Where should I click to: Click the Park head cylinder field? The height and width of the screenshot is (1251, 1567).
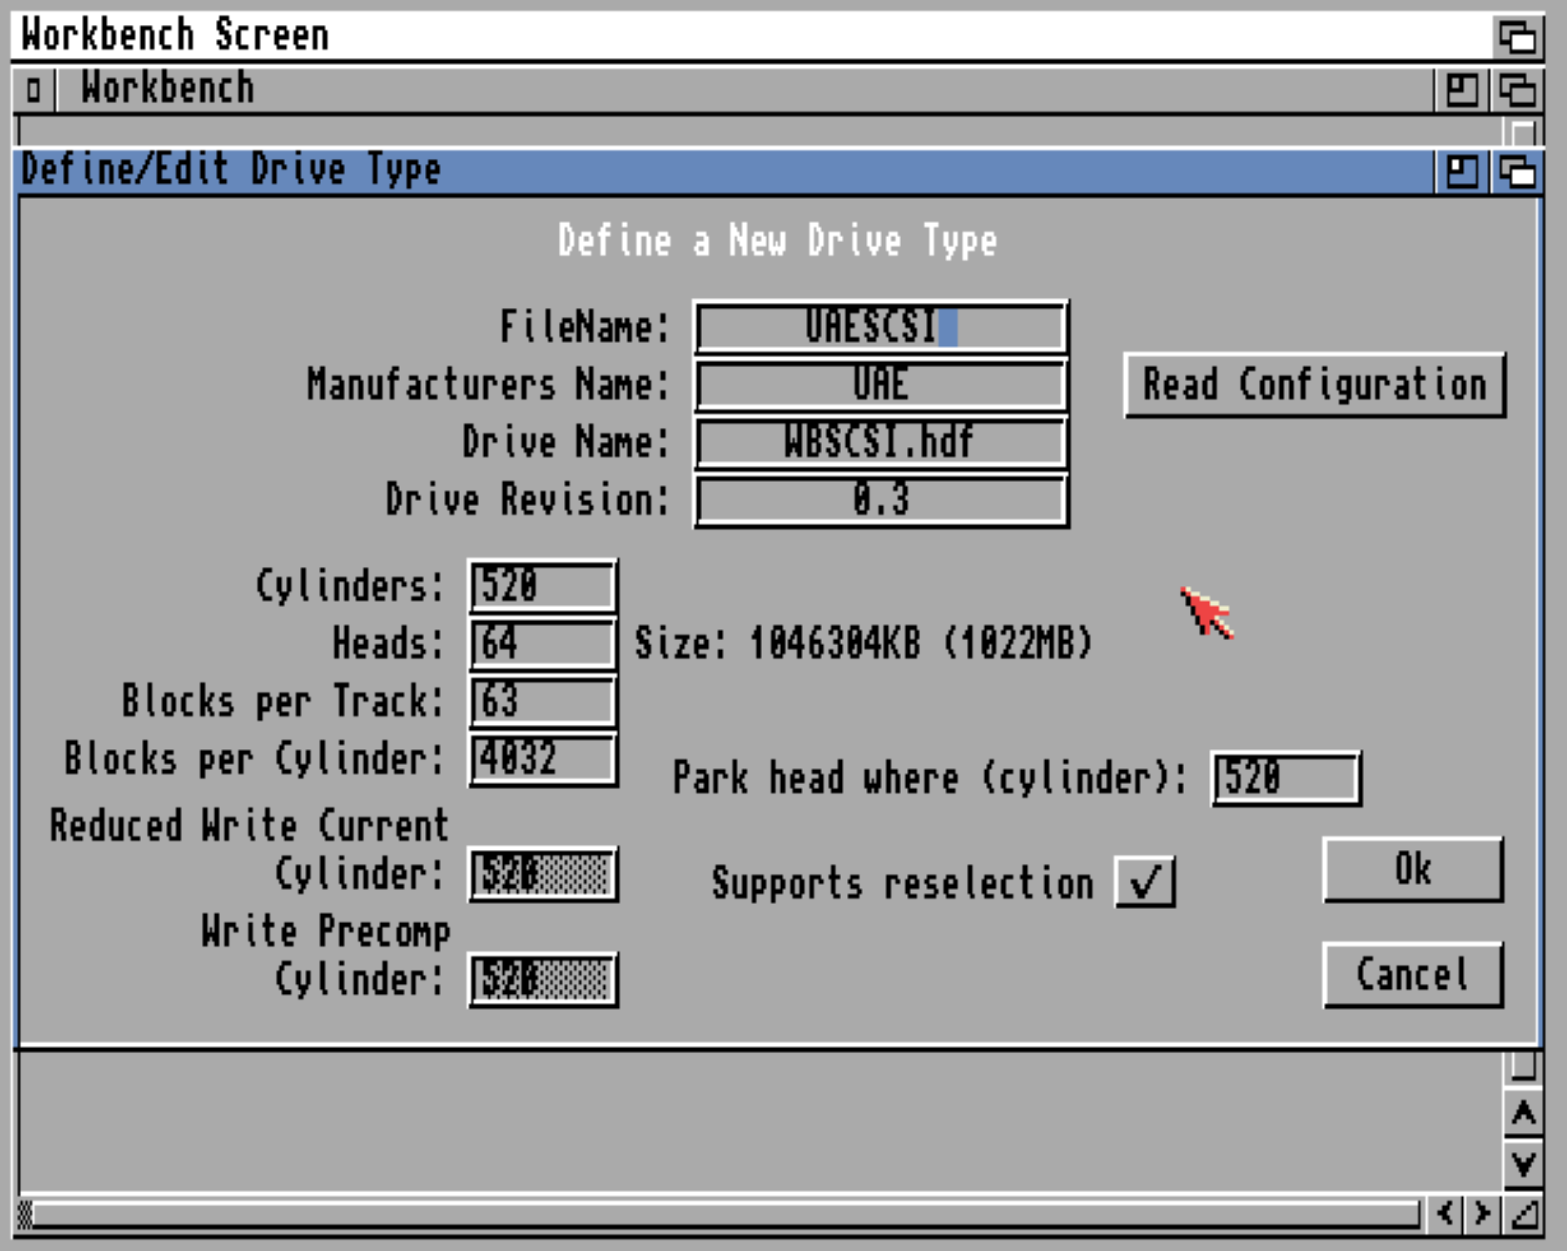[x=1286, y=778]
